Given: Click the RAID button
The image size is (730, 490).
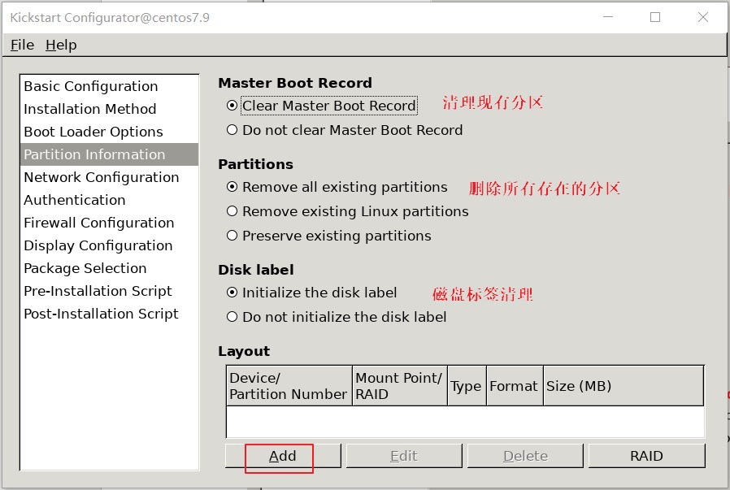Looking at the screenshot, I should tap(646, 456).
